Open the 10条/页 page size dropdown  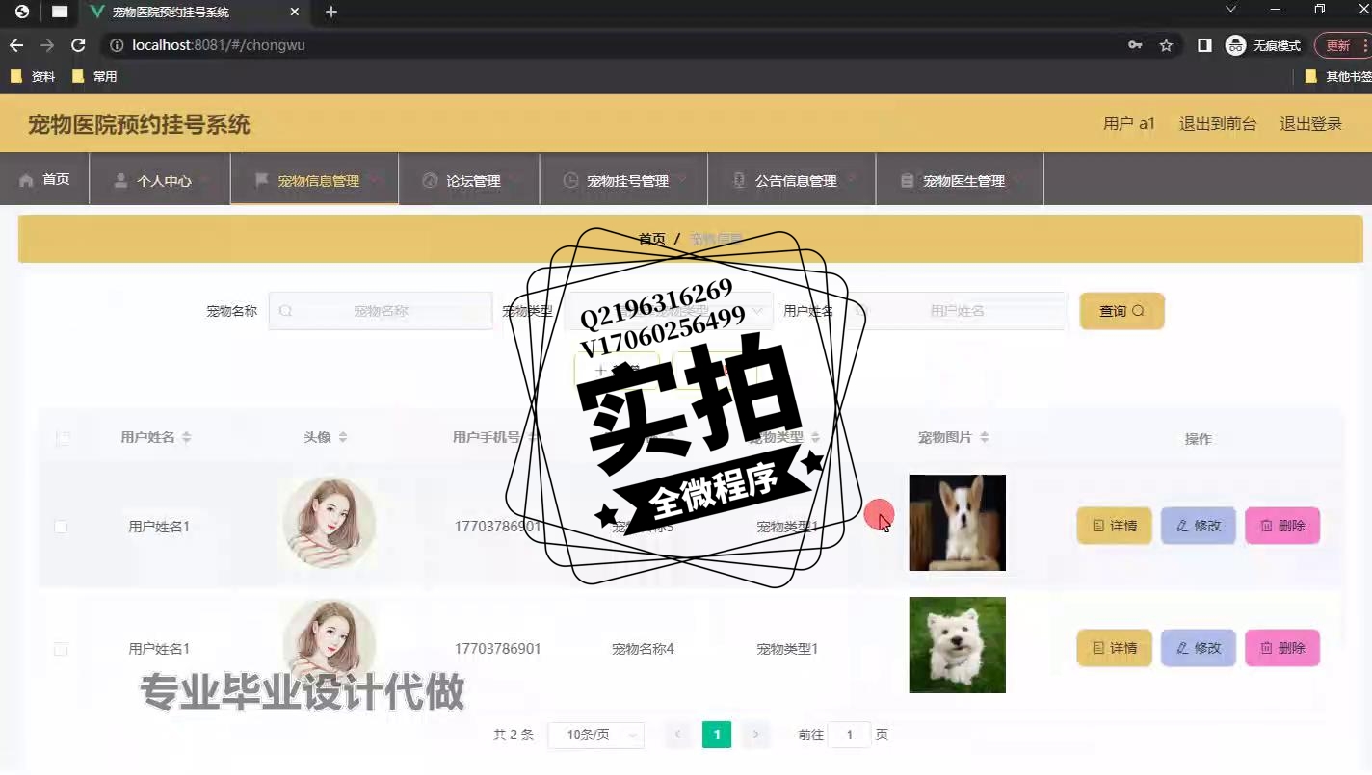coord(596,735)
